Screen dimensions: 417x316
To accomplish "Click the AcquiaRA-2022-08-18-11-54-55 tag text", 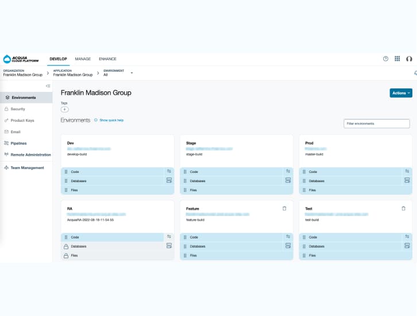I will pos(90,220).
